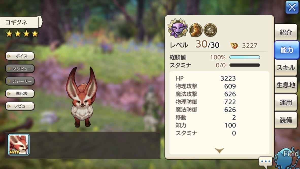This screenshot has width=300, height=169.
Task: Expand stats with the down chevron arrow
Action: (219, 151)
